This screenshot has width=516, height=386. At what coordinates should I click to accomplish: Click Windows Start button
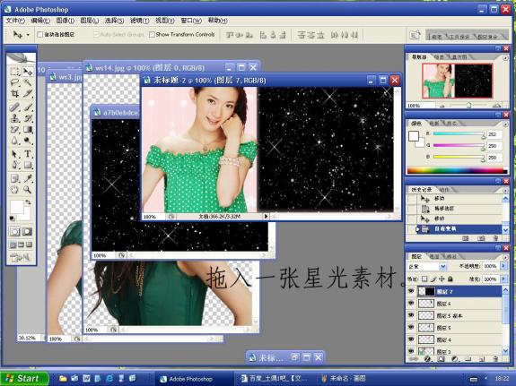click(24, 379)
